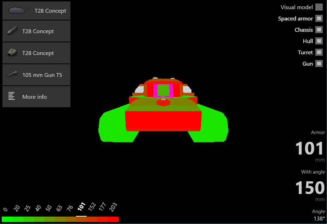Screen dimensions: 327x224
Task: Select the 0 mm bright green legend swatch
Action: click(x=7, y=219)
